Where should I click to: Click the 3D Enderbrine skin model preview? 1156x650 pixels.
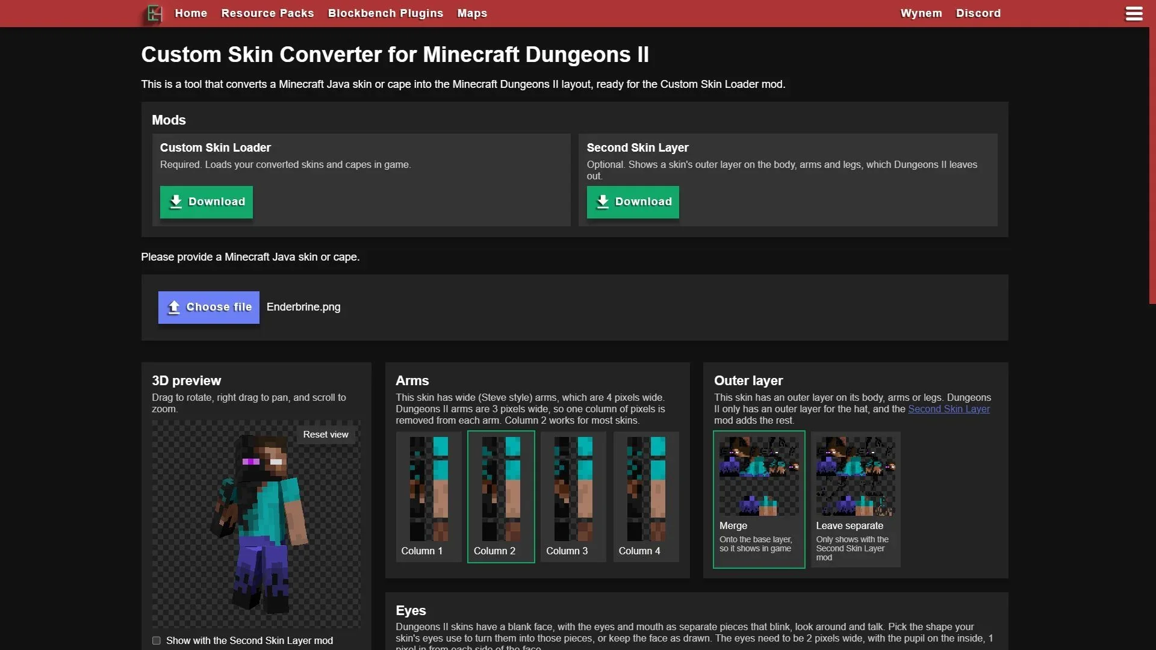(260, 524)
